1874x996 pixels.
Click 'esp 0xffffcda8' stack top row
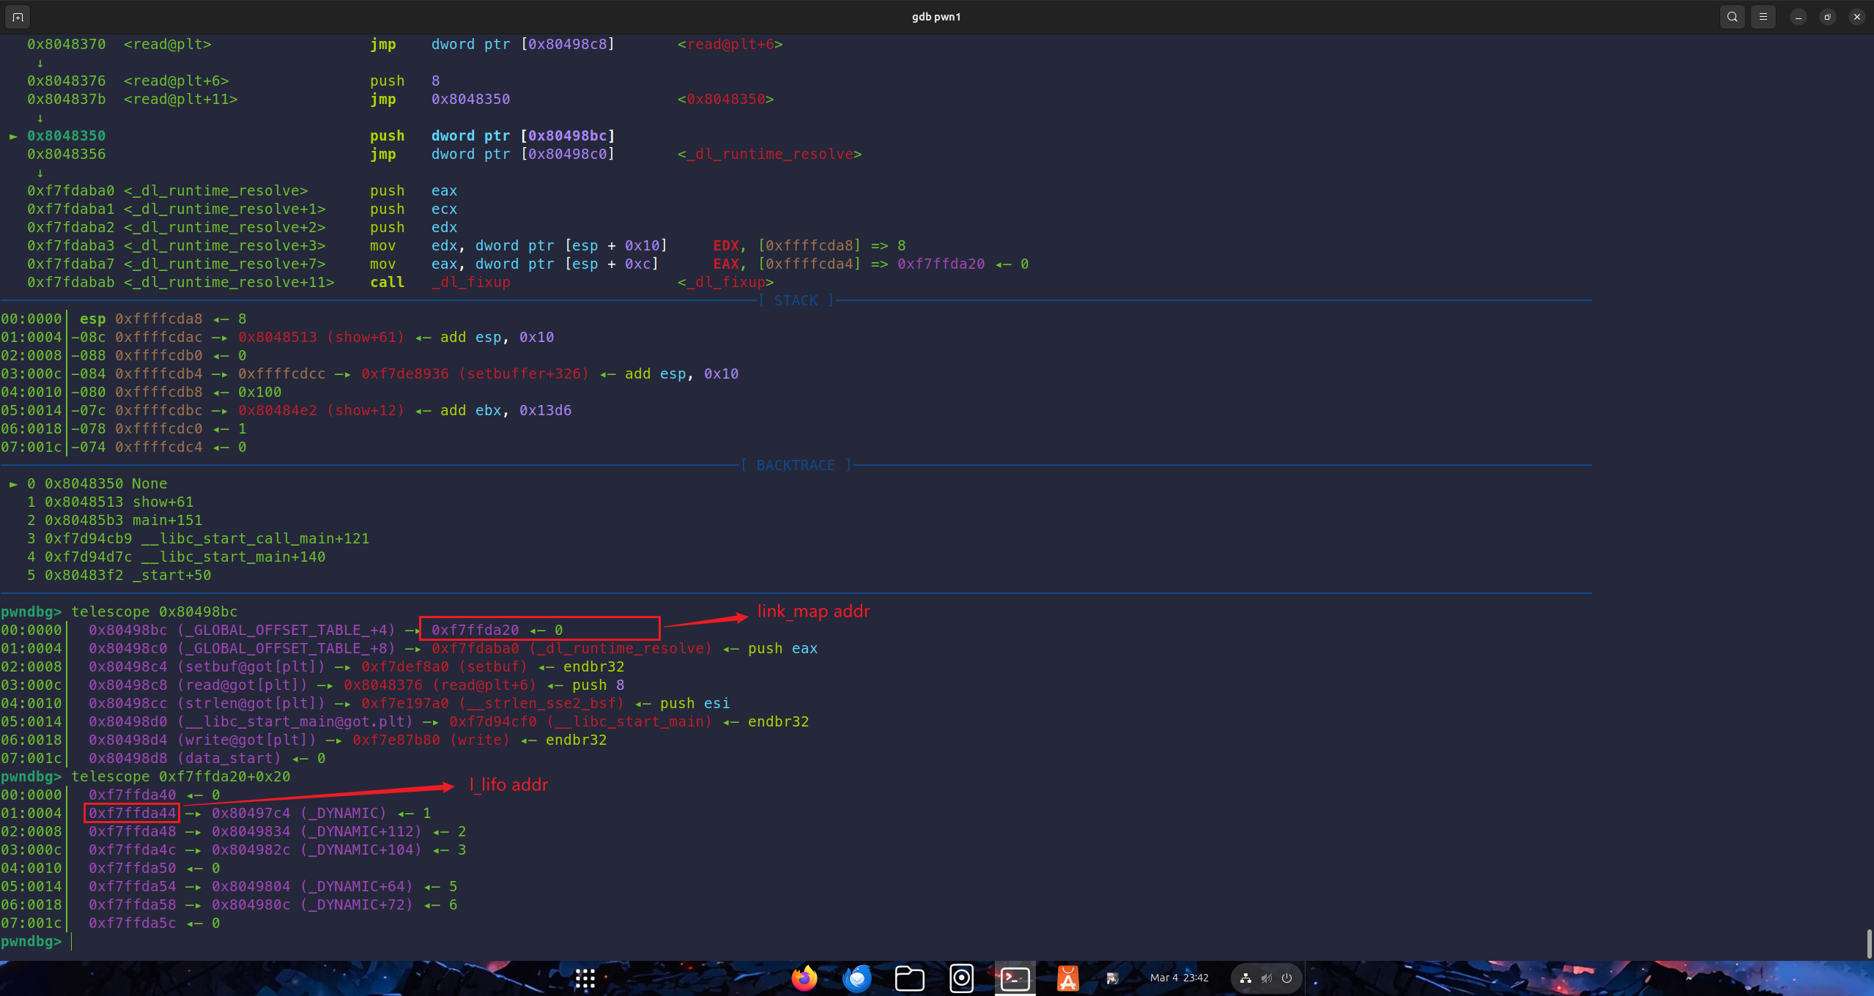pyautogui.click(x=141, y=319)
